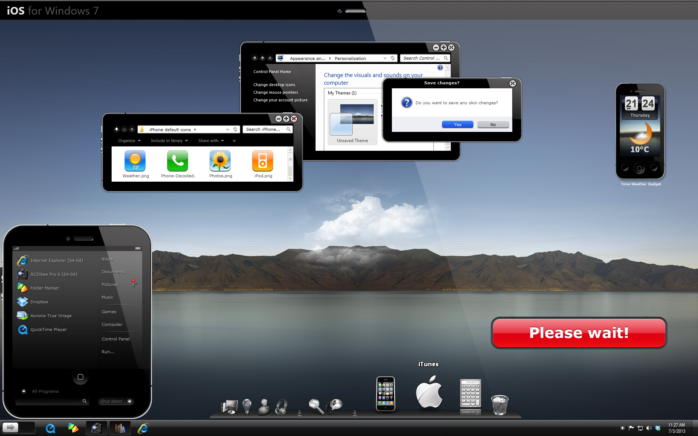Screen dimensions: 698x436
Task: Open the Shut down options arrow
Action: tap(130, 401)
